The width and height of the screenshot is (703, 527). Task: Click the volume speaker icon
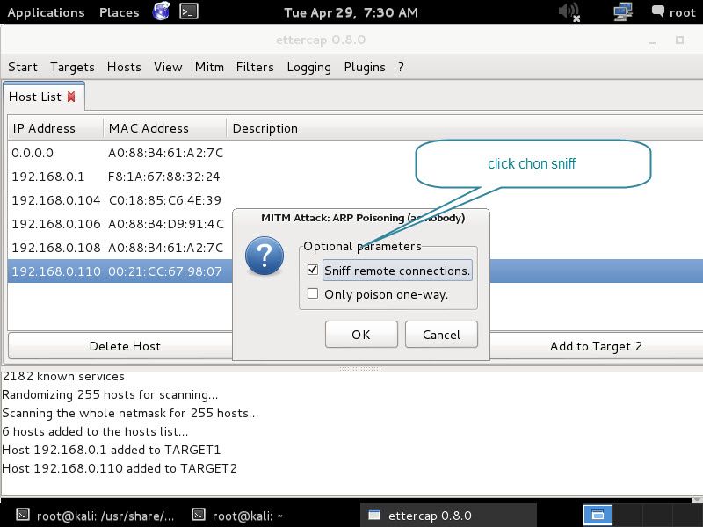click(569, 11)
